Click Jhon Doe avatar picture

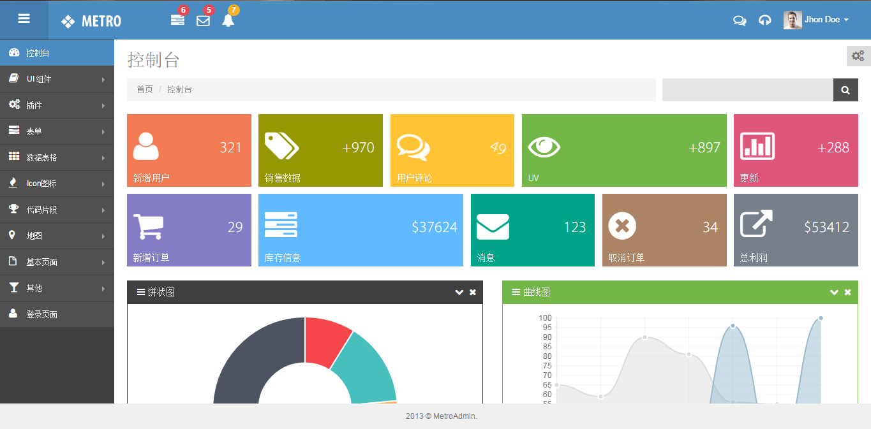pos(793,20)
